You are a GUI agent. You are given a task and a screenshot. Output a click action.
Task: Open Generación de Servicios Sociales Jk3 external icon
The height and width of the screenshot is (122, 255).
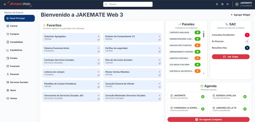pyautogui.click(x=98, y=99)
